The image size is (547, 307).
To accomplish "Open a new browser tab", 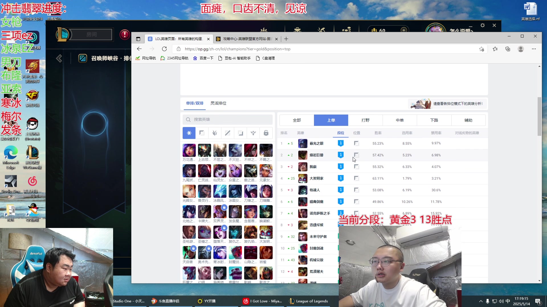I will coord(286,39).
